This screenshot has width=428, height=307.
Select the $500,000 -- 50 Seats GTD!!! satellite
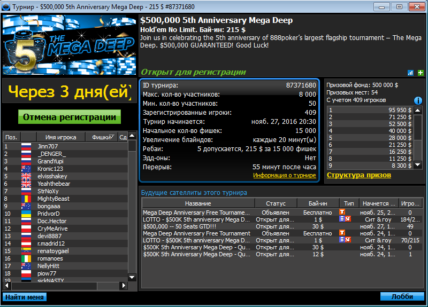coord(282,226)
